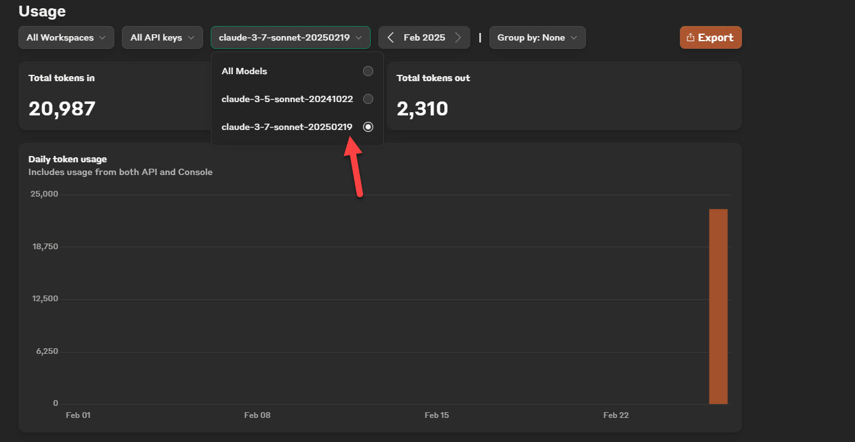Click the 18,750 axis label
The width and height of the screenshot is (855, 442).
45,247
